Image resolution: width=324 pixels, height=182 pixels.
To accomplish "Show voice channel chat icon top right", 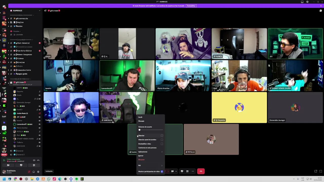I will [x=321, y=11].
